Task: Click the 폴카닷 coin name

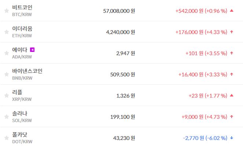Action: pos(19,134)
